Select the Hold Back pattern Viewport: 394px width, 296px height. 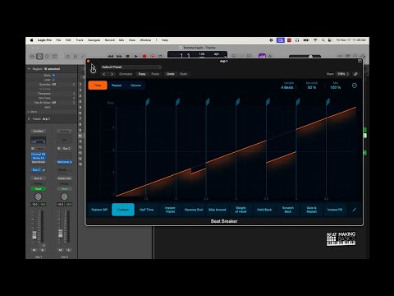(264, 210)
